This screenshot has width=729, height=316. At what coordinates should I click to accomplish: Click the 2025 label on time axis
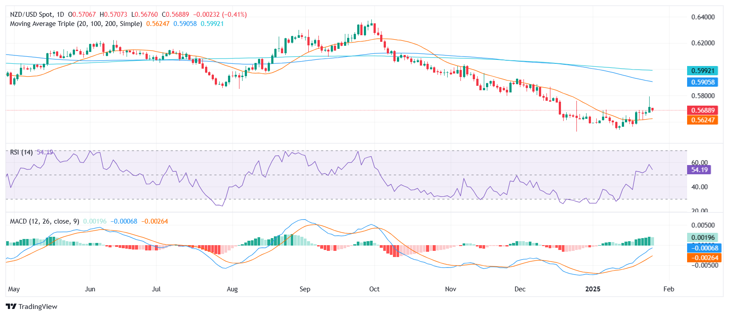[593, 289]
